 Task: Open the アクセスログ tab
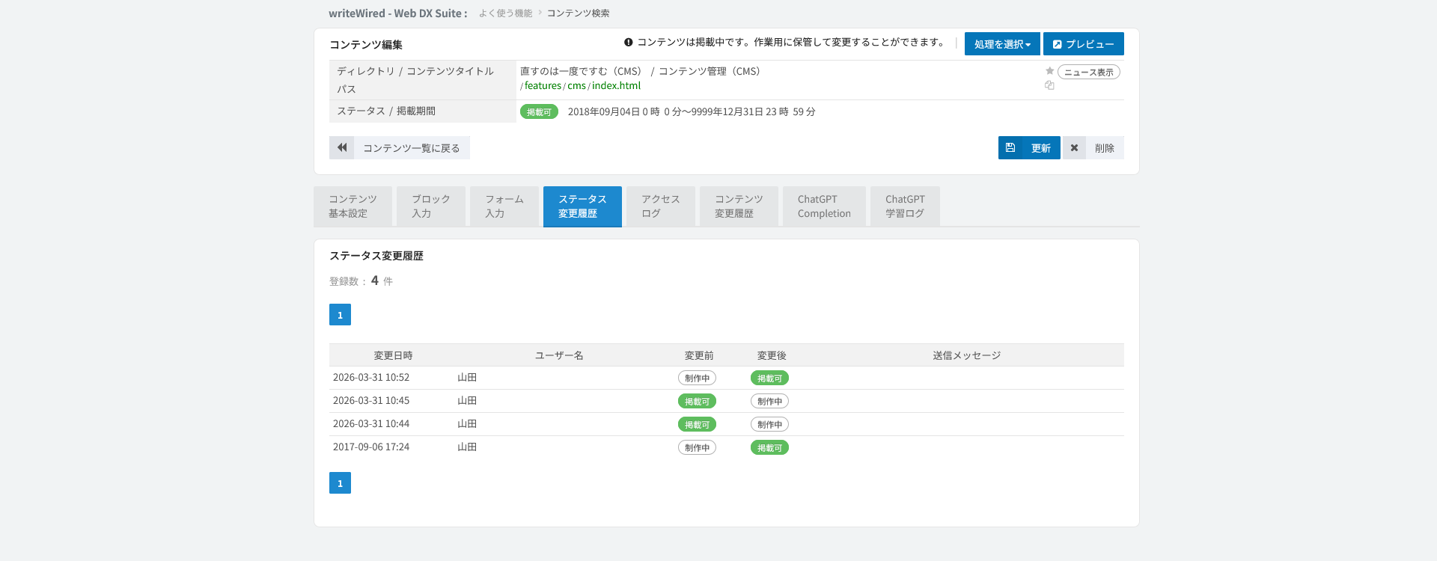pos(660,206)
